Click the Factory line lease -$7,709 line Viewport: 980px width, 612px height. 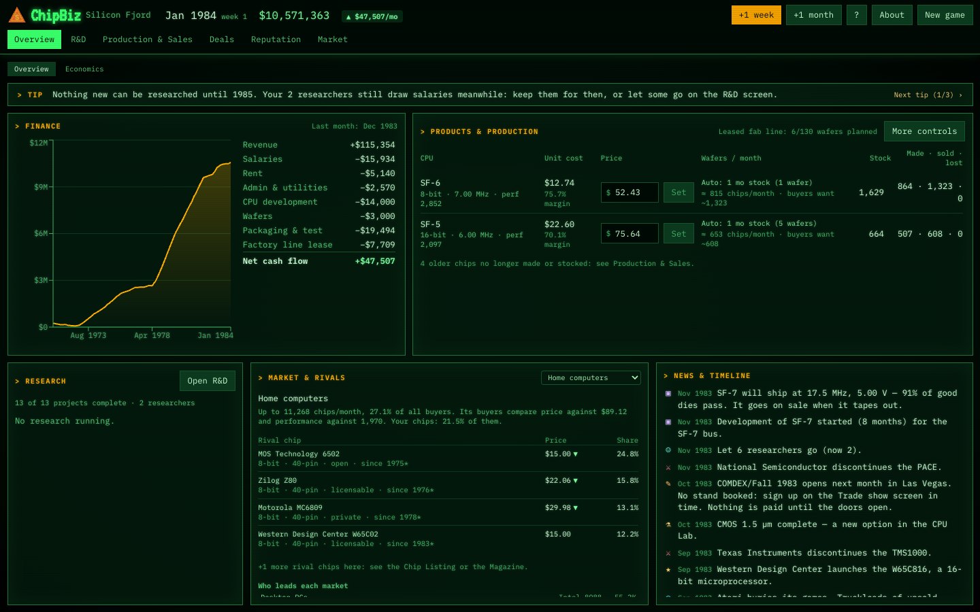[318, 245]
